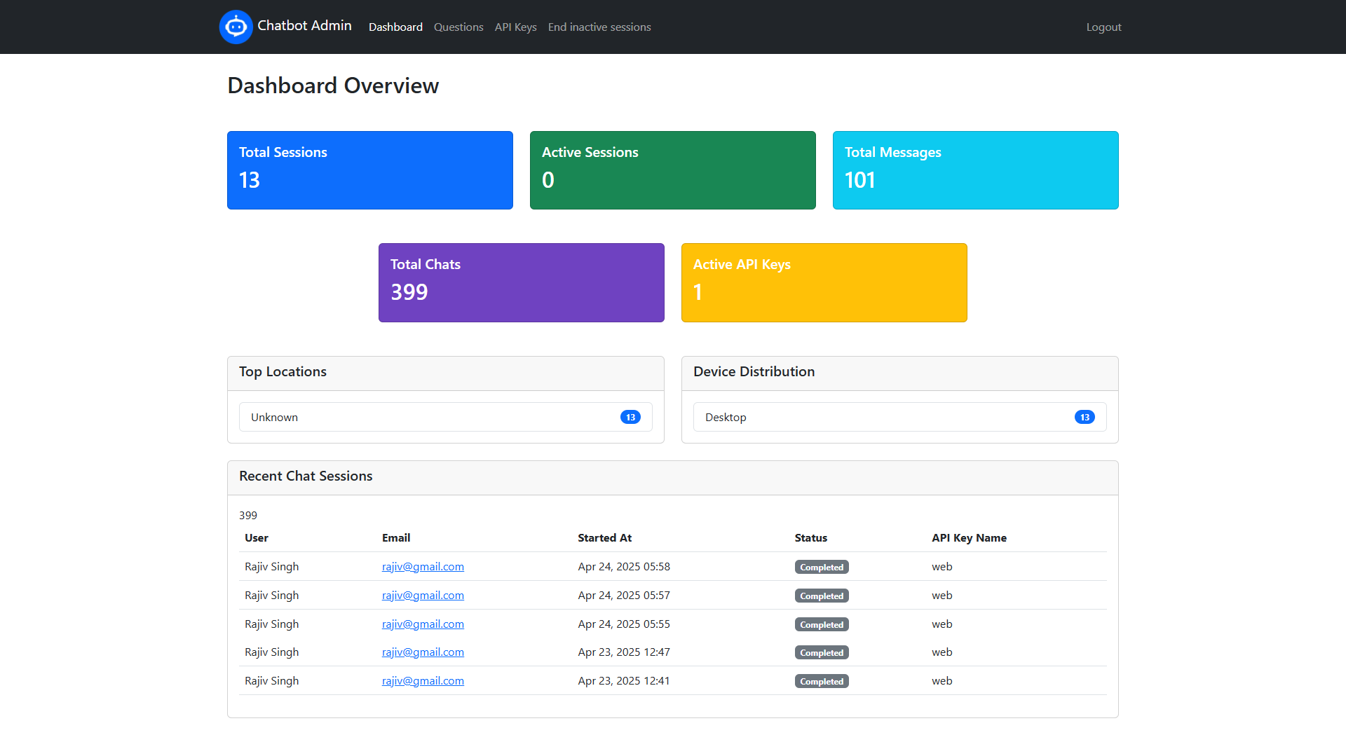Click the Dashboard Overview heading
The width and height of the screenshot is (1346, 735).
click(x=333, y=85)
